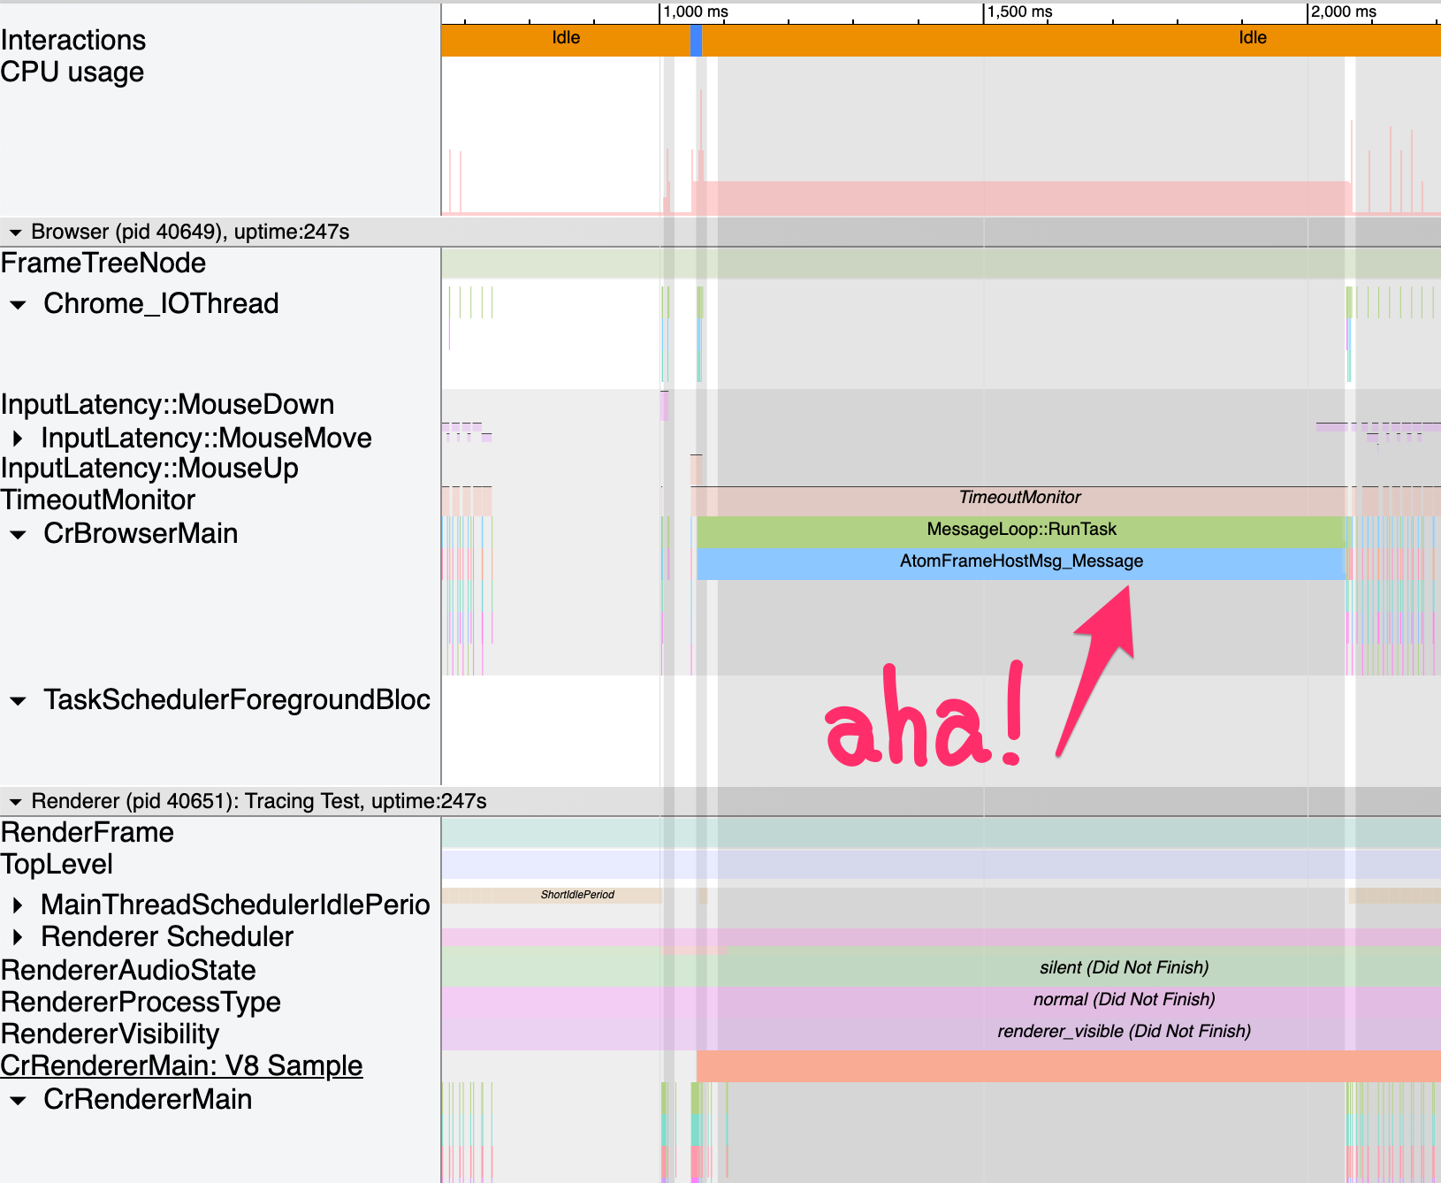Click the RenderFrame teal bar
The height and width of the screenshot is (1183, 1441).
coord(942,833)
